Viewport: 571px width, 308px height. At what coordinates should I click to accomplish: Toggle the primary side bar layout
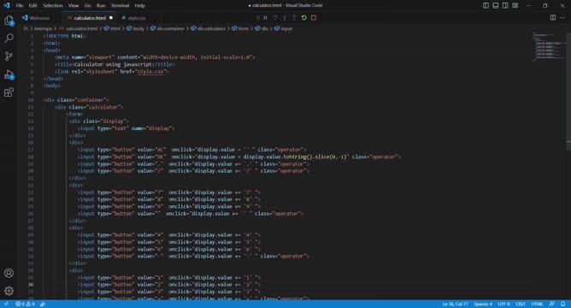tap(486, 5)
